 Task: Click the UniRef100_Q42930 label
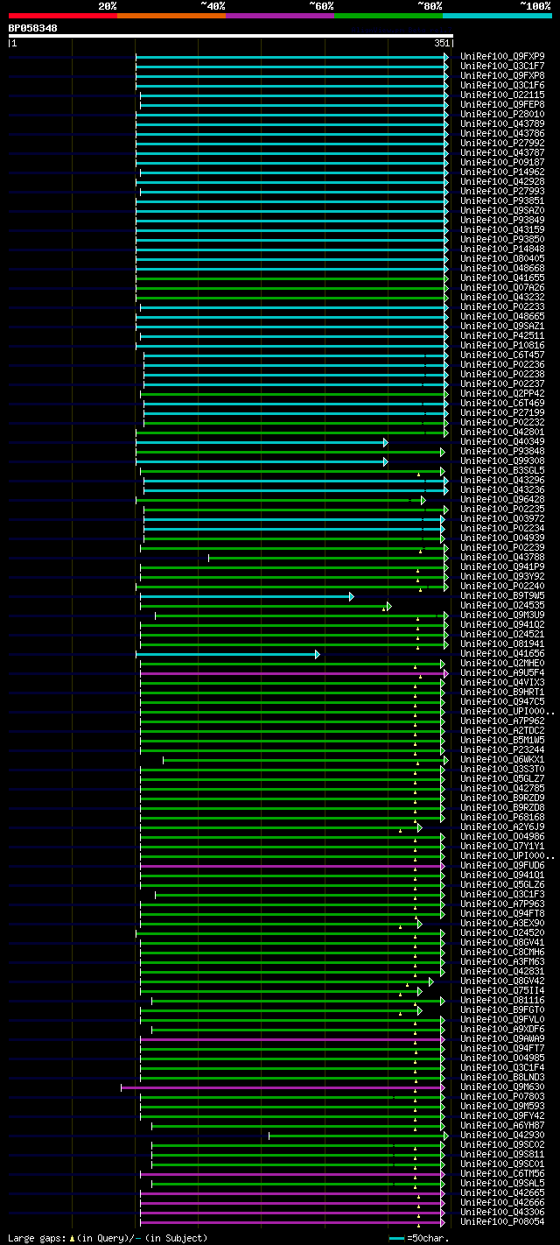[502, 1136]
